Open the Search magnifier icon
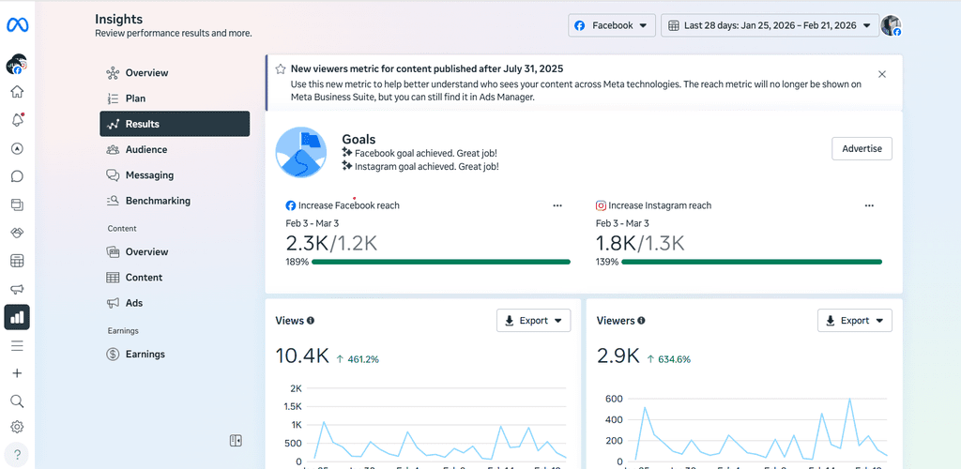 [x=17, y=401]
